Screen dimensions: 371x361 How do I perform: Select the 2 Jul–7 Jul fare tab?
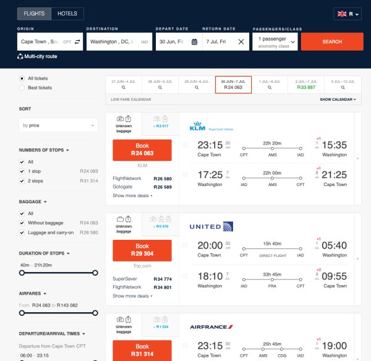(x=304, y=85)
